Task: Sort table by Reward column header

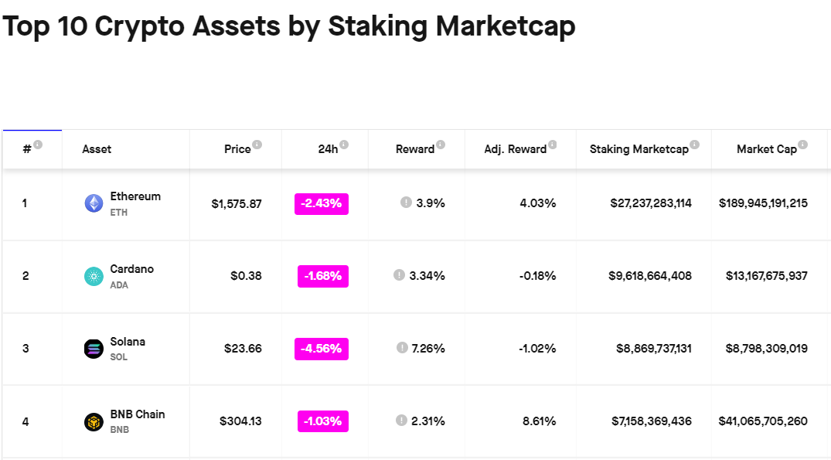Action: click(x=415, y=149)
